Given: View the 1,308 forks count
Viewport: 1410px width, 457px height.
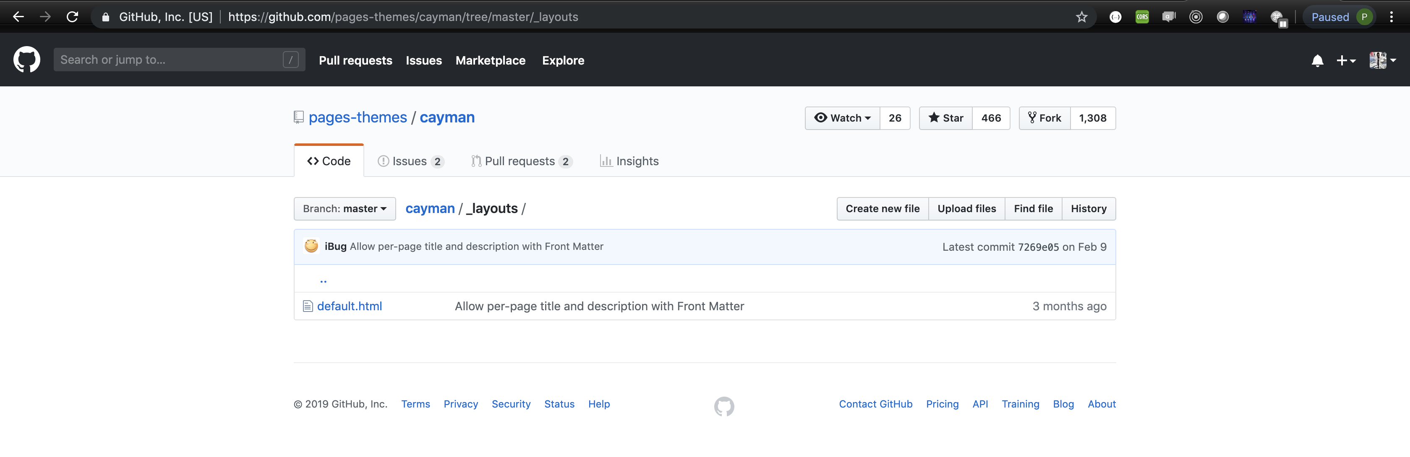Looking at the screenshot, I should tap(1092, 118).
